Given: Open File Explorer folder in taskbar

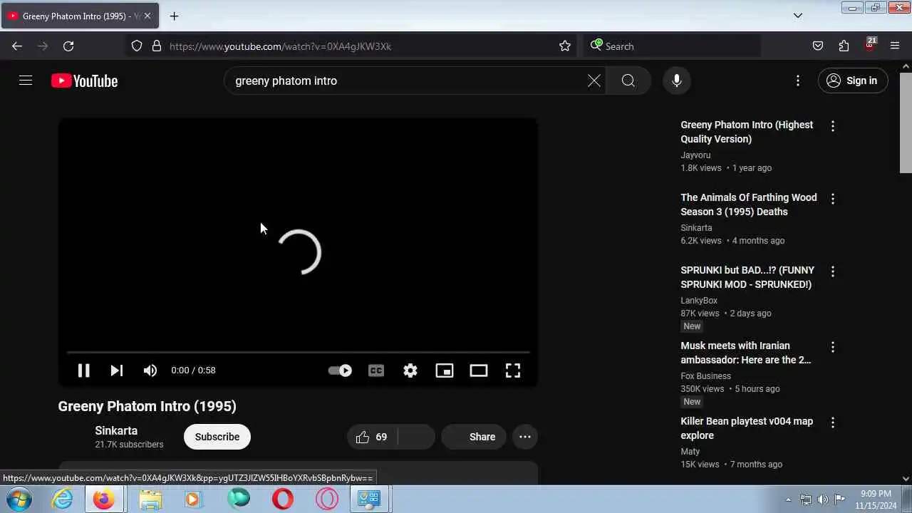Looking at the screenshot, I should 150,499.
